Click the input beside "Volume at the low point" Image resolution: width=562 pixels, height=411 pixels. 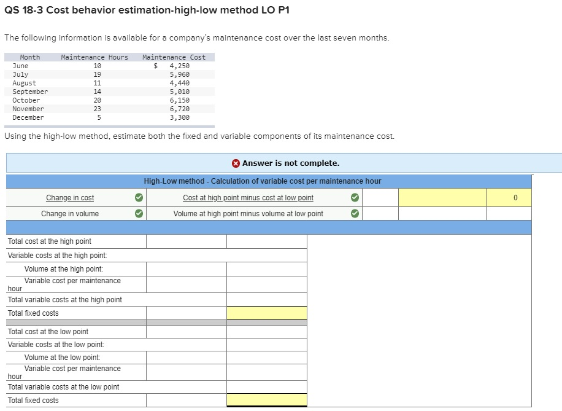coord(186,358)
